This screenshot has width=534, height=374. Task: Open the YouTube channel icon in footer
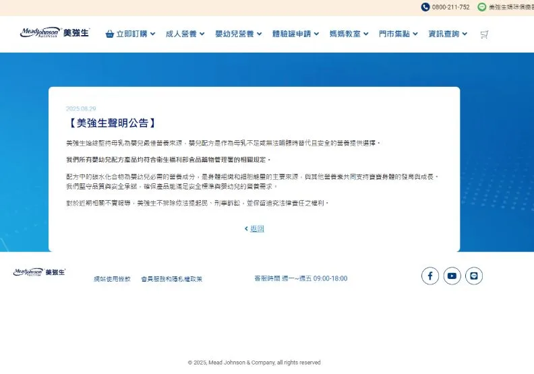[452, 276]
